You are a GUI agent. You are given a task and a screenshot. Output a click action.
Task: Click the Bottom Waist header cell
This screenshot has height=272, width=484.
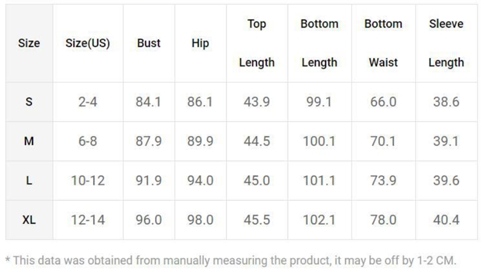click(x=383, y=44)
